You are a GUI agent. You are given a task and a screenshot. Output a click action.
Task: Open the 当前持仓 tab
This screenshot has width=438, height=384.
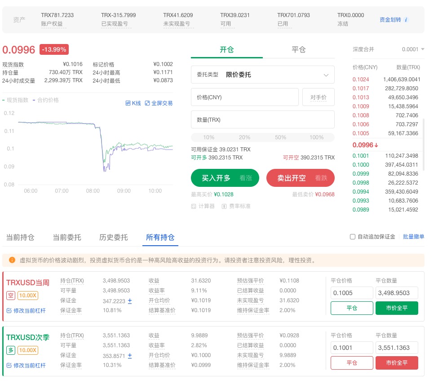tap(20, 238)
